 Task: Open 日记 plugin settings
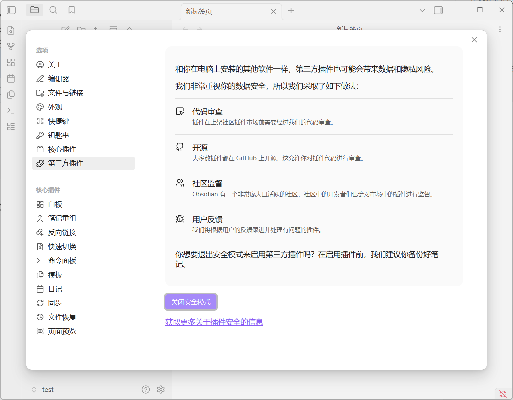coord(83,289)
